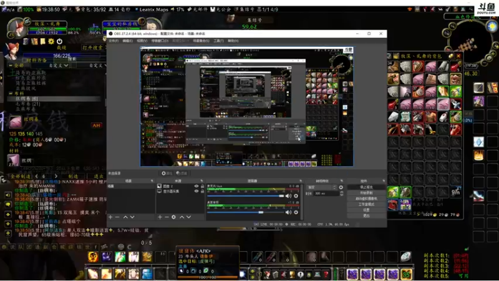The width and height of the screenshot is (499, 281).
Task: Click the stop streaming button in OBS controls
Action: 366,187
